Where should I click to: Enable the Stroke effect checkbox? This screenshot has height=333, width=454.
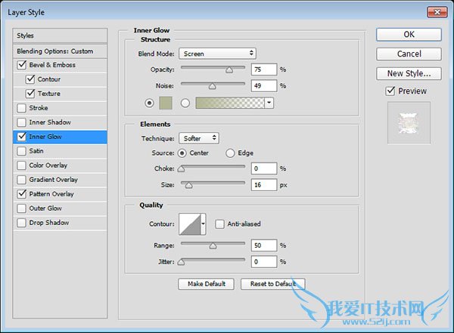[x=22, y=108]
